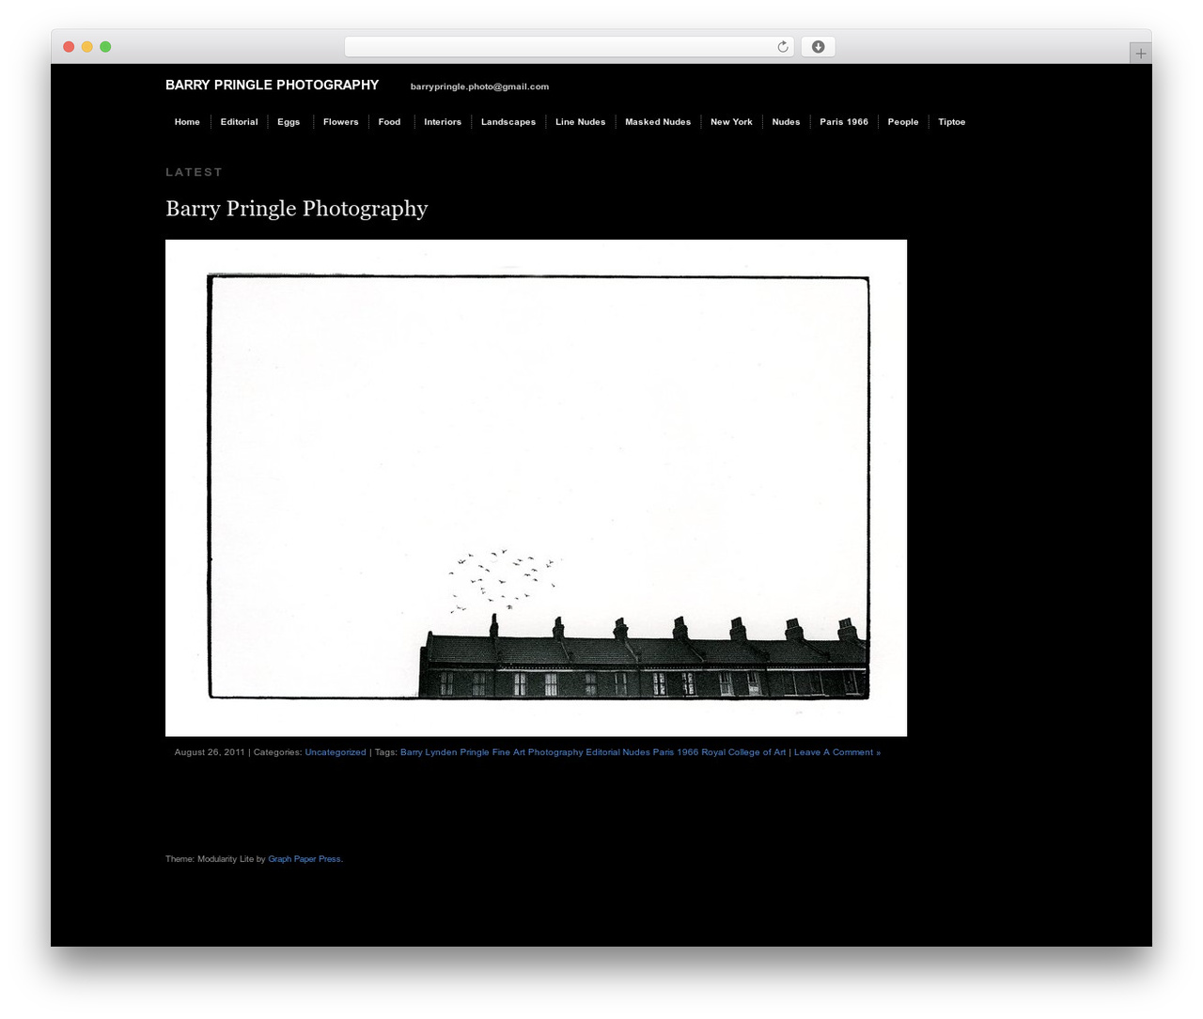Screen dimensions: 1203x1019
Task: Open the People gallery
Action: [x=903, y=122]
